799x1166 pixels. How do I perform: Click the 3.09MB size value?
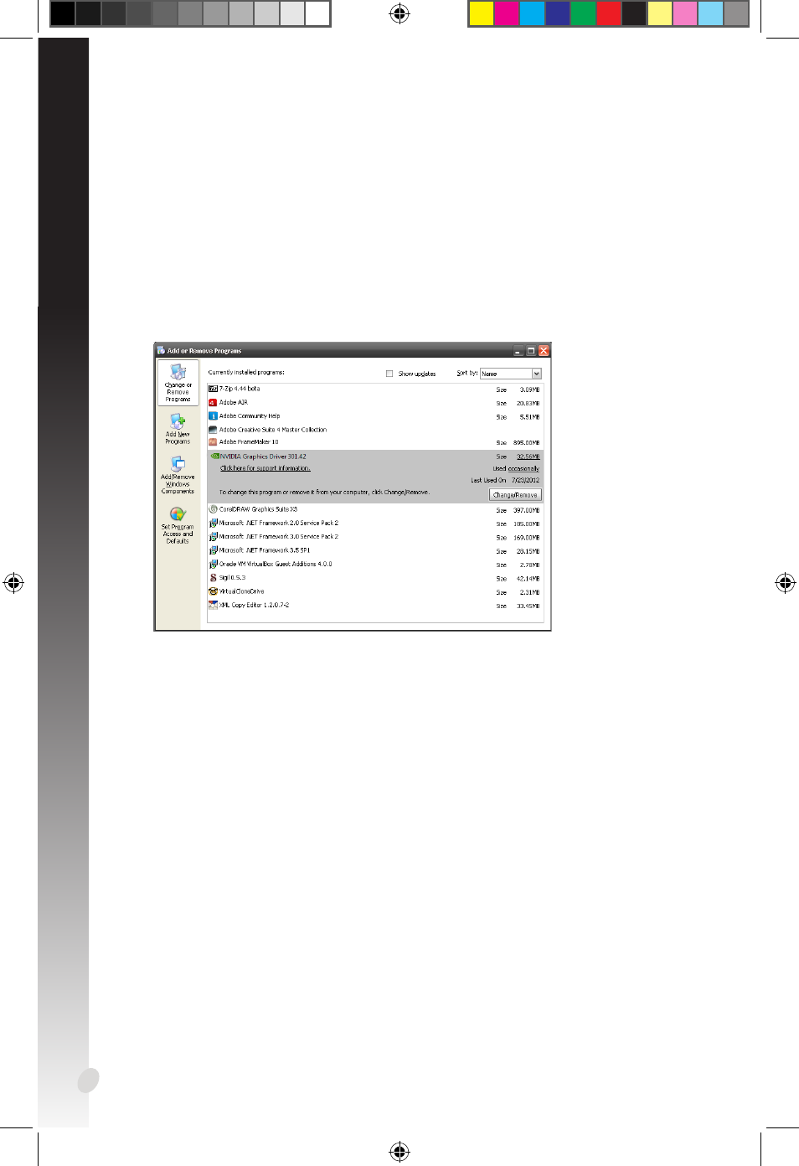click(529, 390)
